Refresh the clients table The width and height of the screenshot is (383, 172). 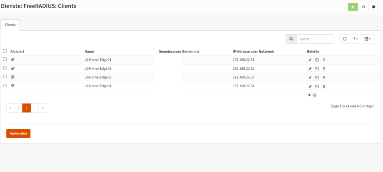click(x=344, y=39)
